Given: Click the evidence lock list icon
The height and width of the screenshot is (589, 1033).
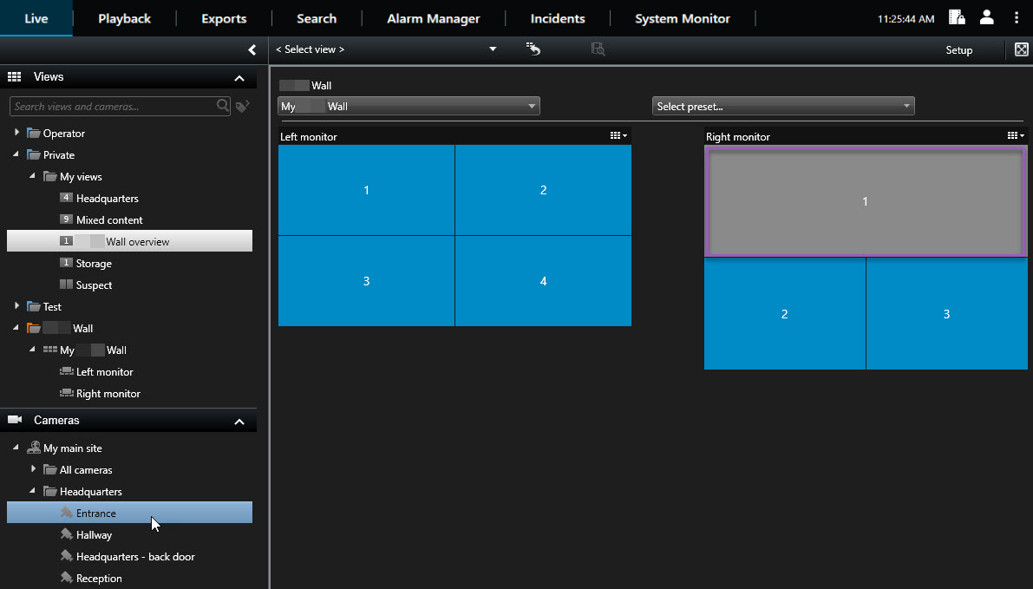Looking at the screenshot, I should (957, 17).
